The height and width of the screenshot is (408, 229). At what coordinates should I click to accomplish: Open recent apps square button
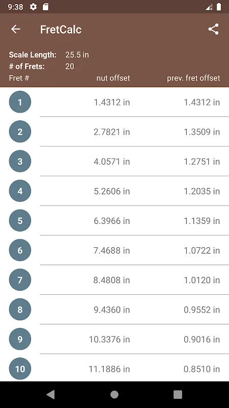[x=178, y=395]
